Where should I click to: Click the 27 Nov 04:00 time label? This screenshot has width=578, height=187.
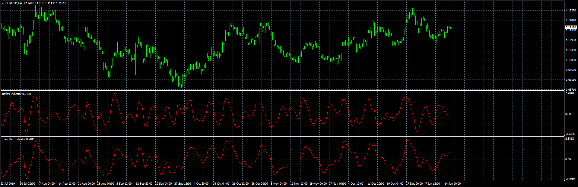[337, 184]
